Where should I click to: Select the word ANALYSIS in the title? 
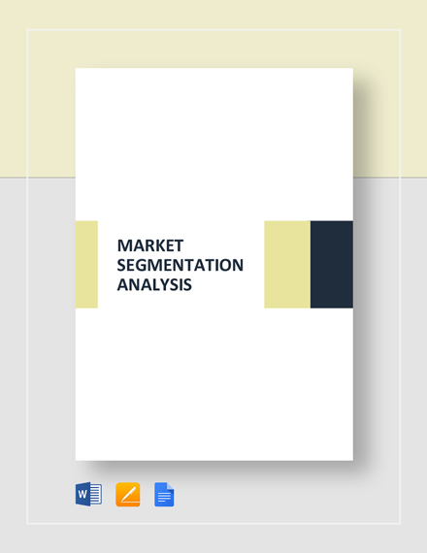click(154, 284)
